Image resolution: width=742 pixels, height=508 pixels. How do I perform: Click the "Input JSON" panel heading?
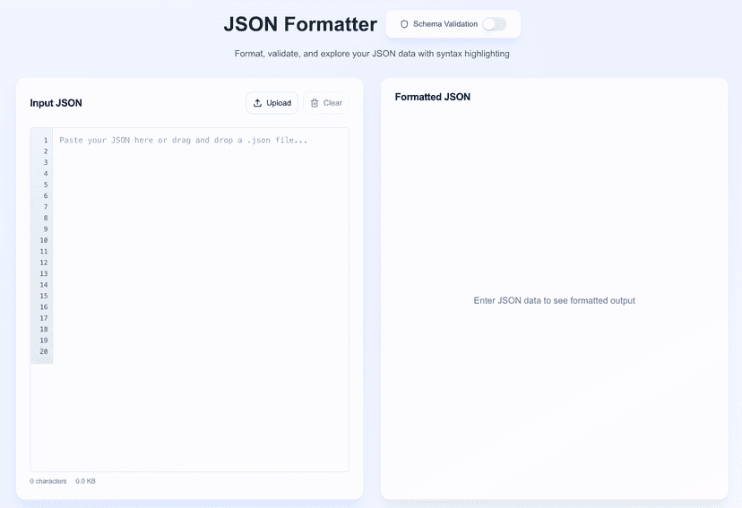click(x=56, y=103)
